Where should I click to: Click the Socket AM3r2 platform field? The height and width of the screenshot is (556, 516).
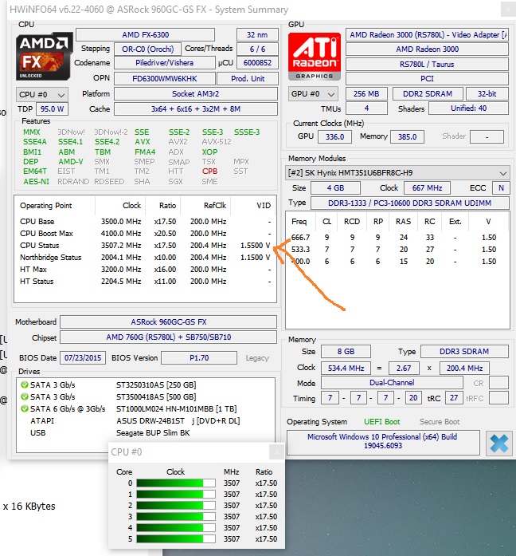196,94
